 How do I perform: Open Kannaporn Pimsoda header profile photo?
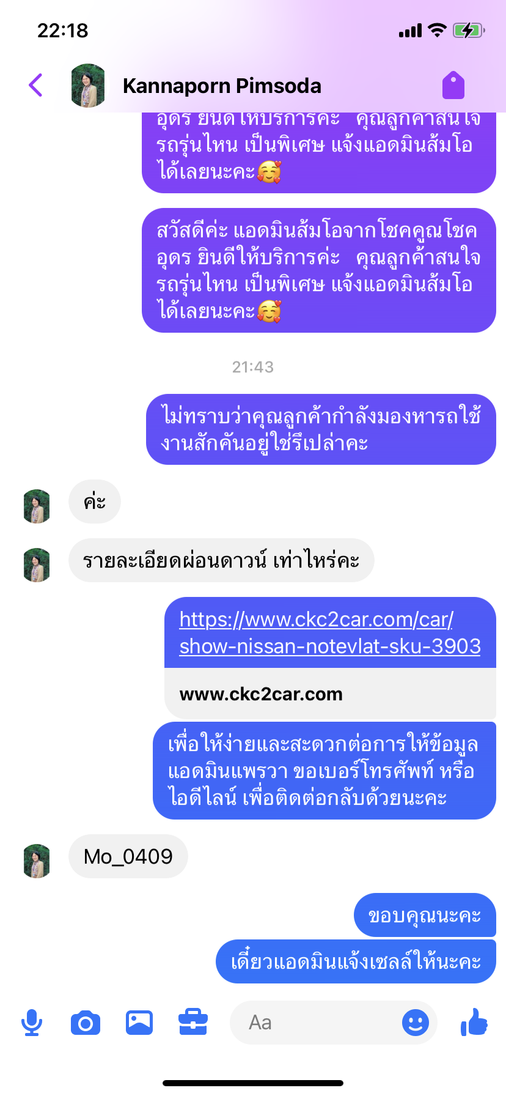(88, 86)
